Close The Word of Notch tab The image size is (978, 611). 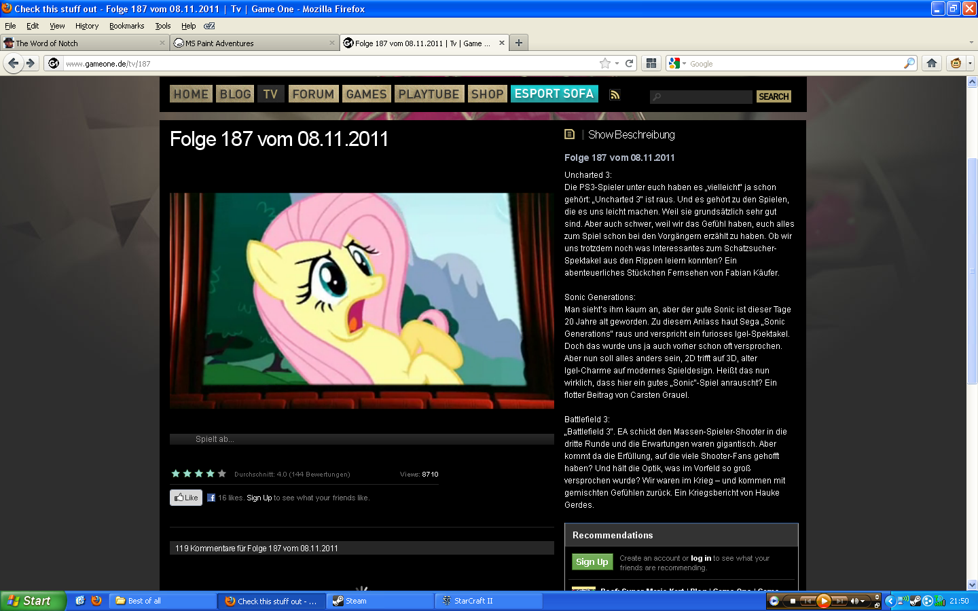point(162,43)
